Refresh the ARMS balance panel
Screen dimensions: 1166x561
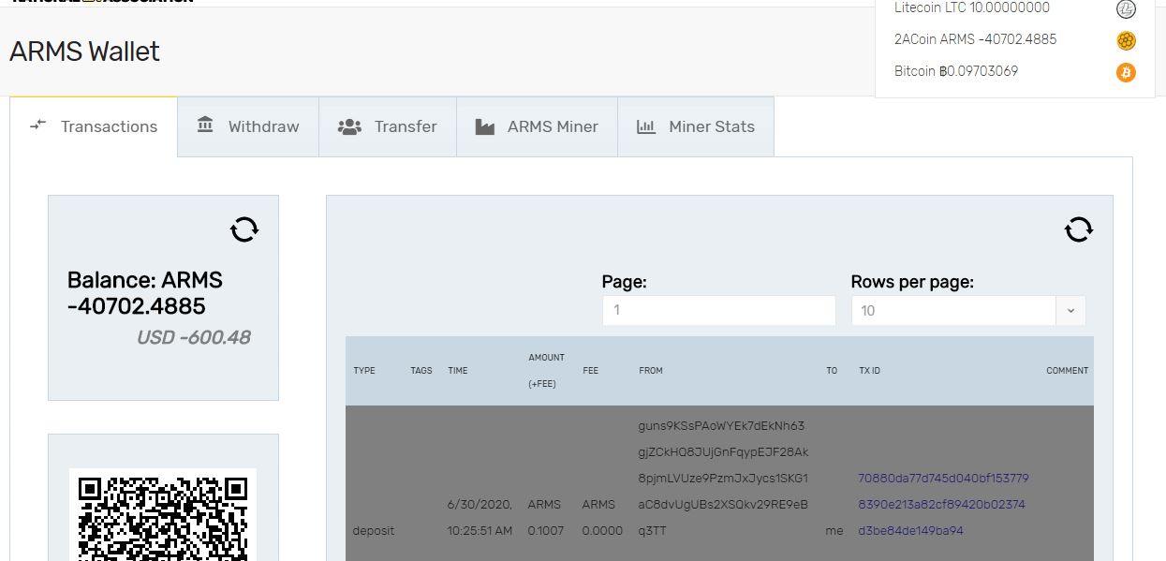click(244, 229)
